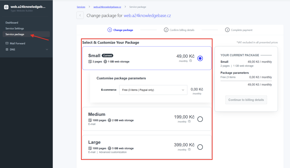Click the help icon under the 399,00 Kč price
The width and height of the screenshot is (290, 168).
pos(189,150)
